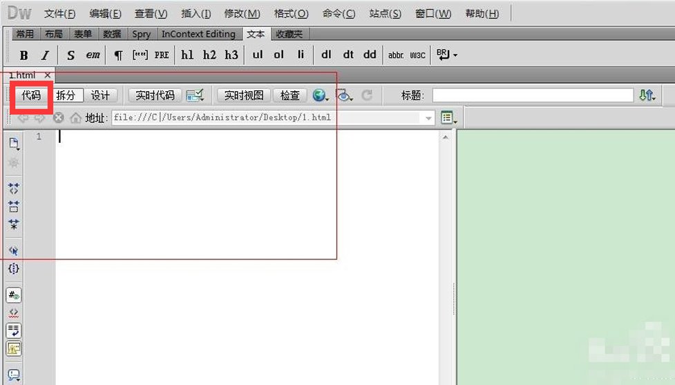Open the 命令(C) menu
Viewport: 675px width, 385px height.
[x=339, y=14]
